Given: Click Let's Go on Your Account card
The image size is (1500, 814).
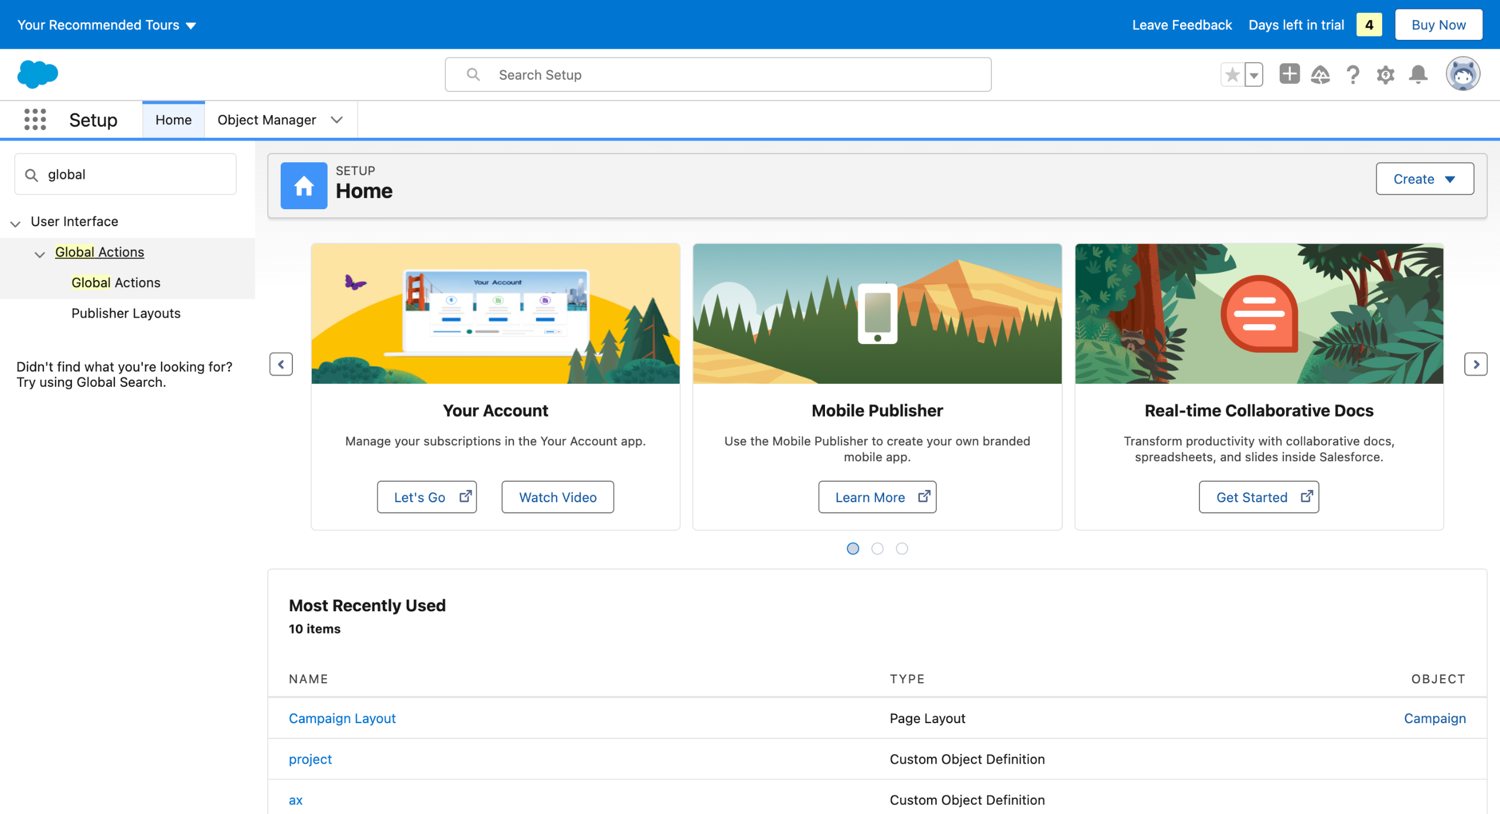Looking at the screenshot, I should (x=427, y=497).
